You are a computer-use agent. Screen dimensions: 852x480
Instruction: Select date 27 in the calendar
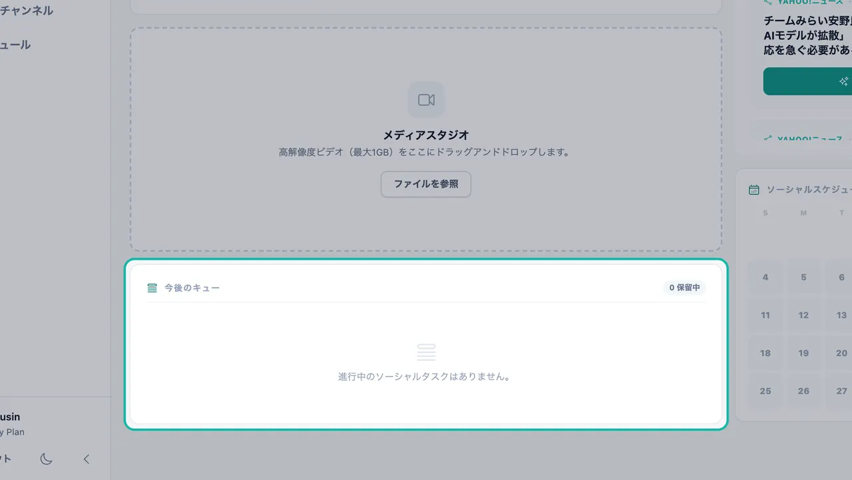click(840, 391)
